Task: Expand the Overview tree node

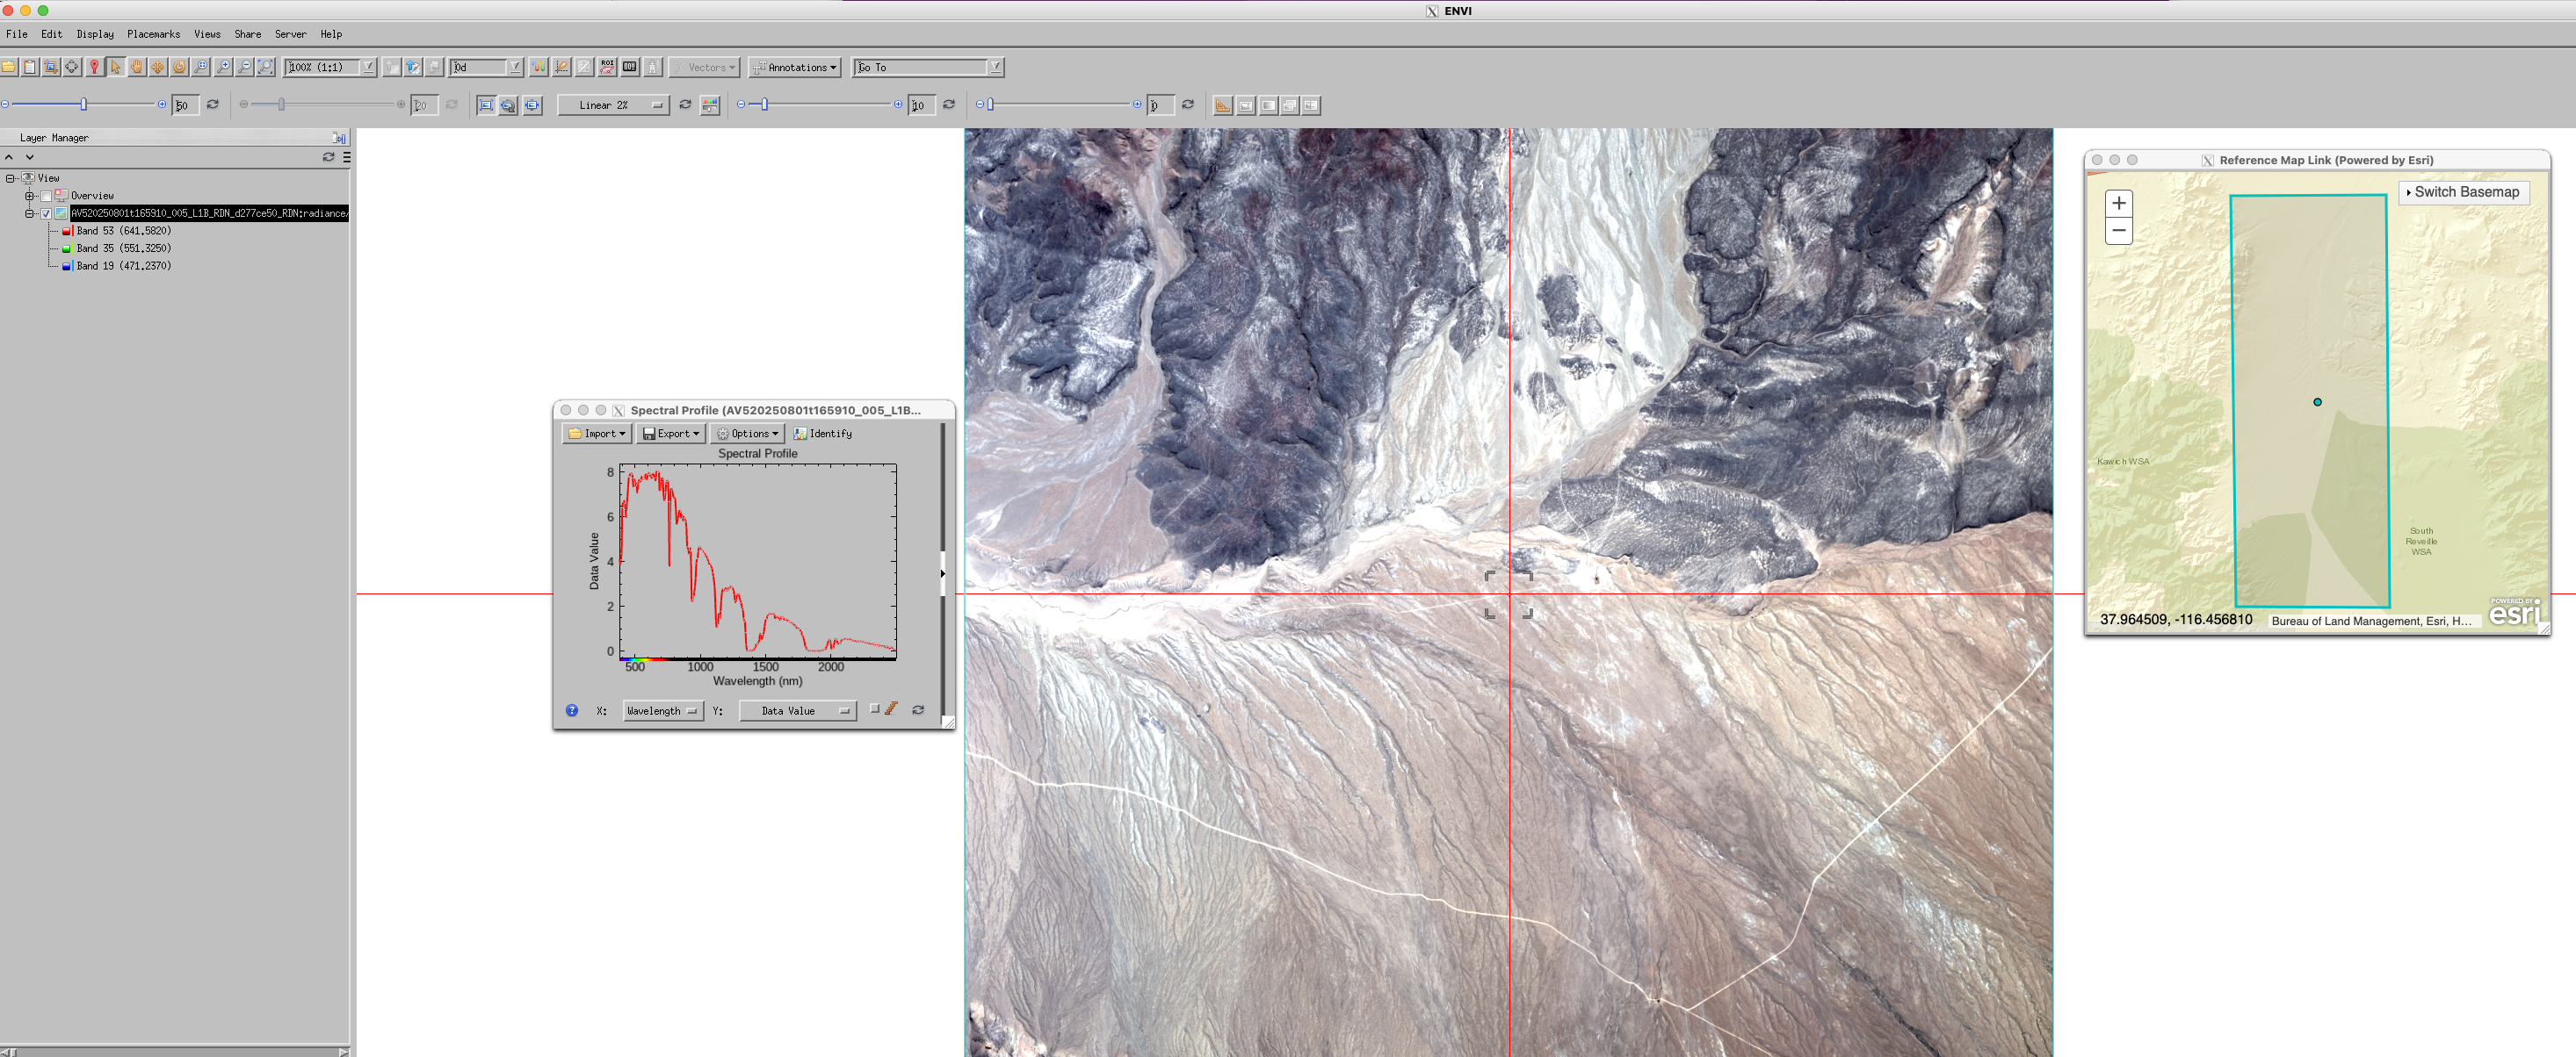Action: coord(30,196)
